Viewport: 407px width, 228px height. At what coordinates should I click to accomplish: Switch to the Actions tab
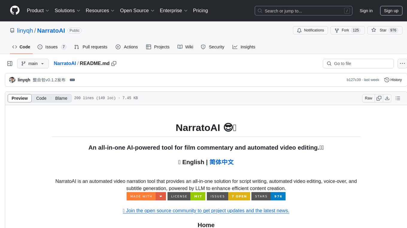pos(127,47)
